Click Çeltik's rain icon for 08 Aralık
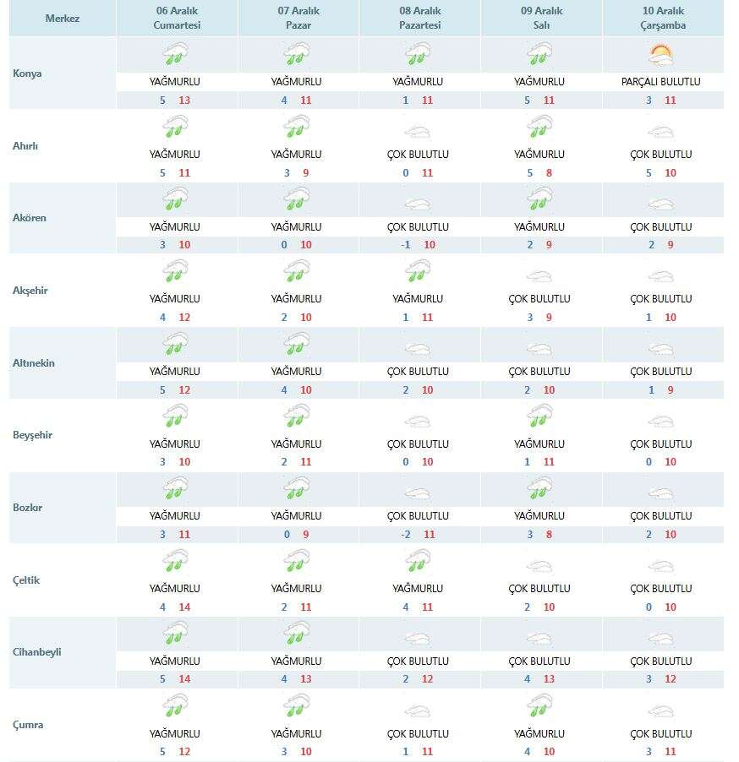This screenshot has height=762, width=739. [418, 561]
